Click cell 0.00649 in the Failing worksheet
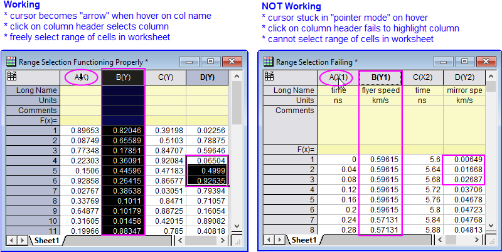This screenshot has width=502, height=252. (x=464, y=160)
